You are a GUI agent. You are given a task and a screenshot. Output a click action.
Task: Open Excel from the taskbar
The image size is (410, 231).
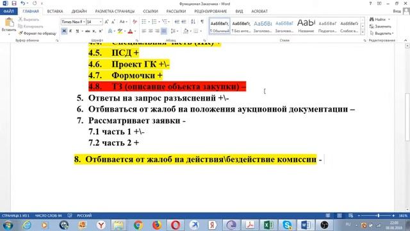point(268,225)
